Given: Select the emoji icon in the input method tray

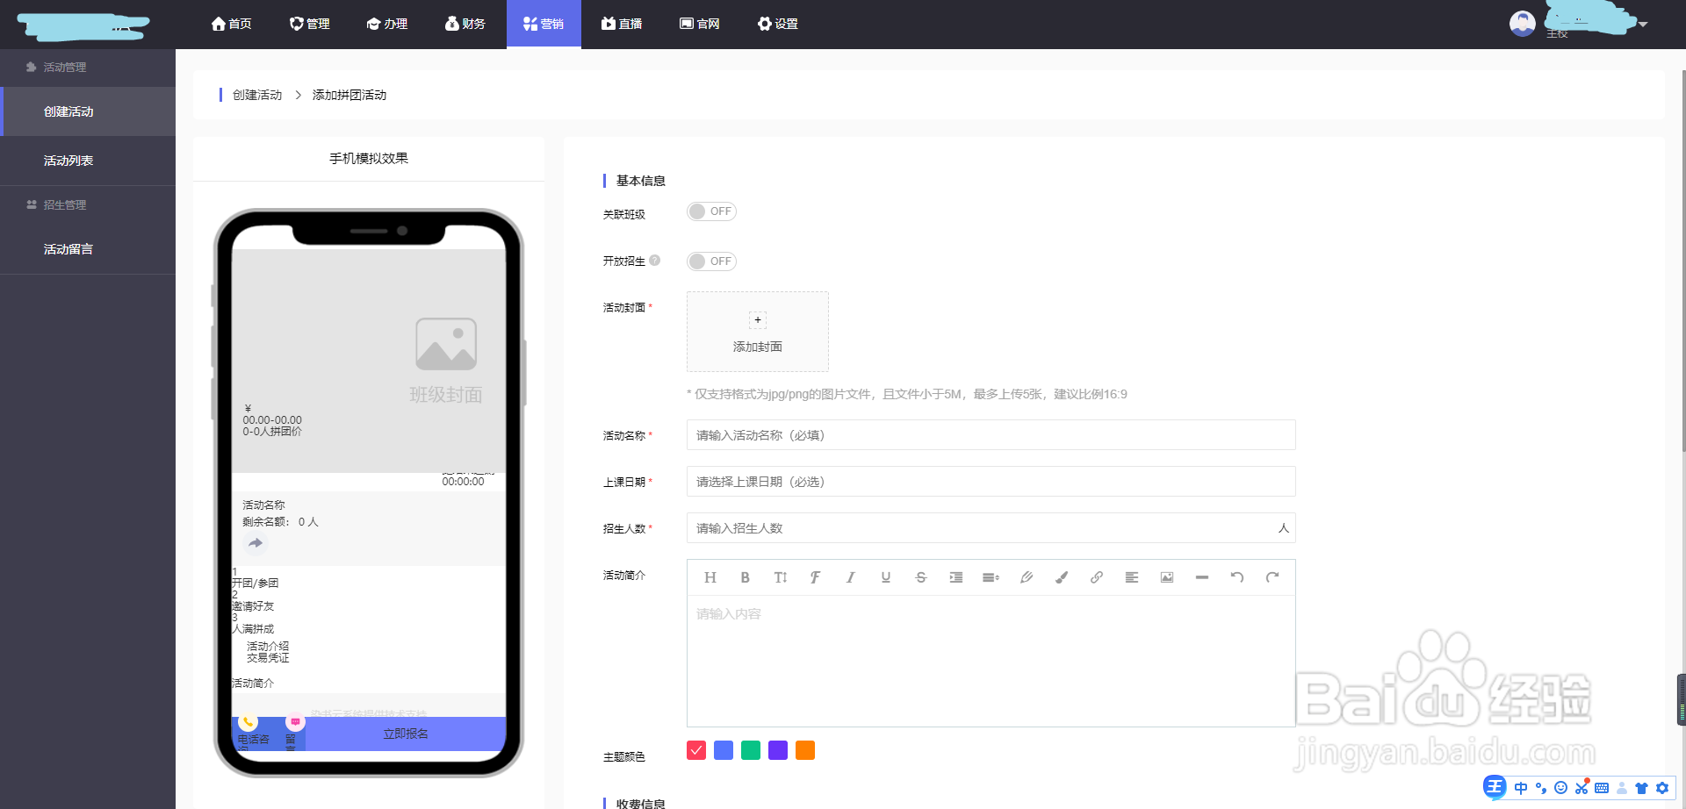Looking at the screenshot, I should coord(1561,787).
